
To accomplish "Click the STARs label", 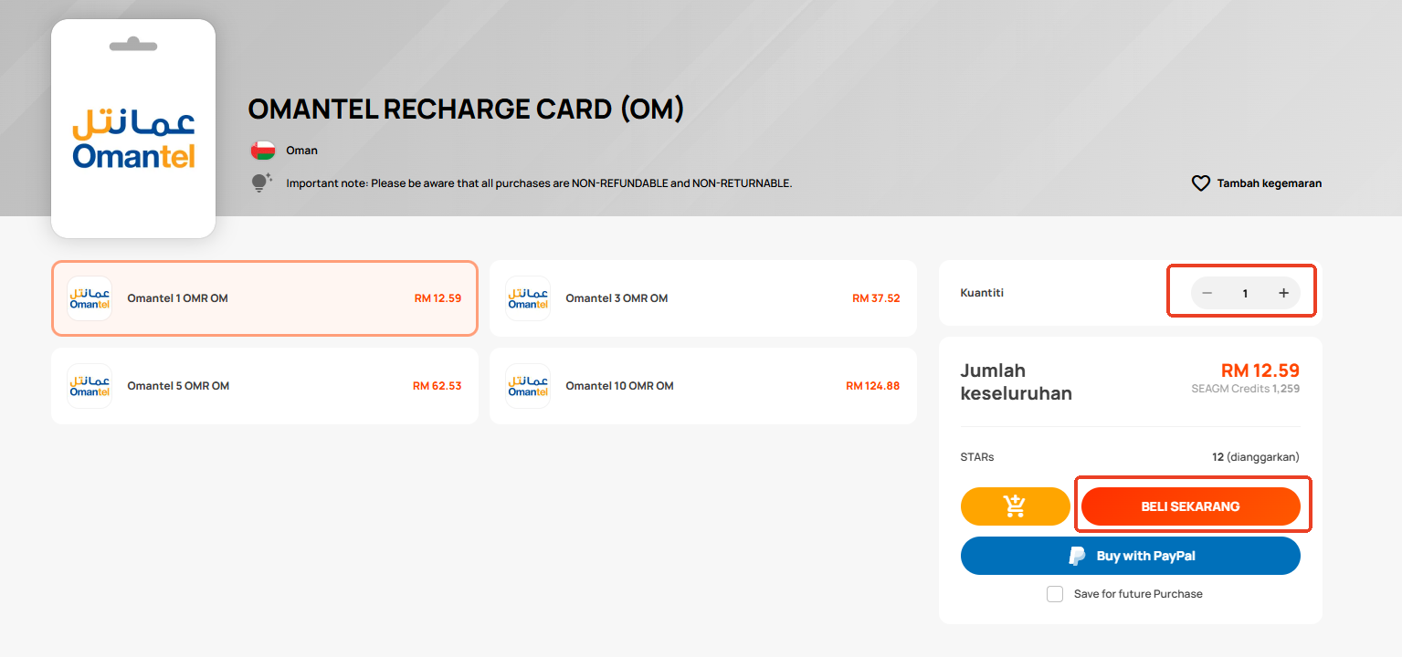I will tap(977, 457).
